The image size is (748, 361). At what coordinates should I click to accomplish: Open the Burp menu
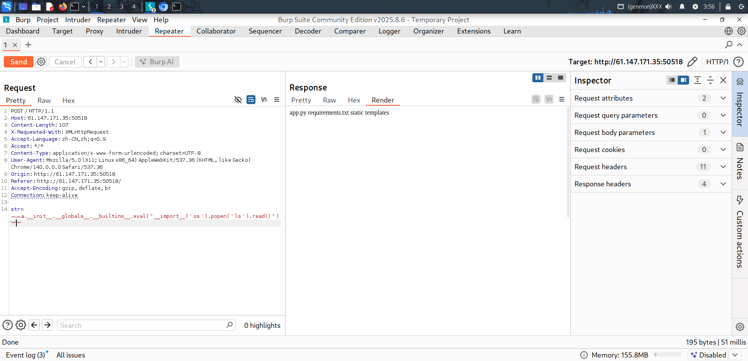pos(23,19)
